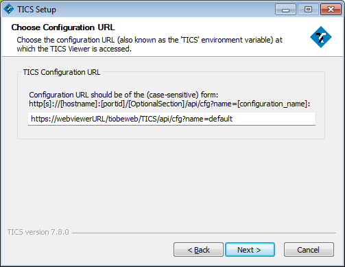Screen dimensions: 345x267
Task: Click the 'Choose Configuration URL' heading
Action: pyautogui.click(x=63, y=27)
